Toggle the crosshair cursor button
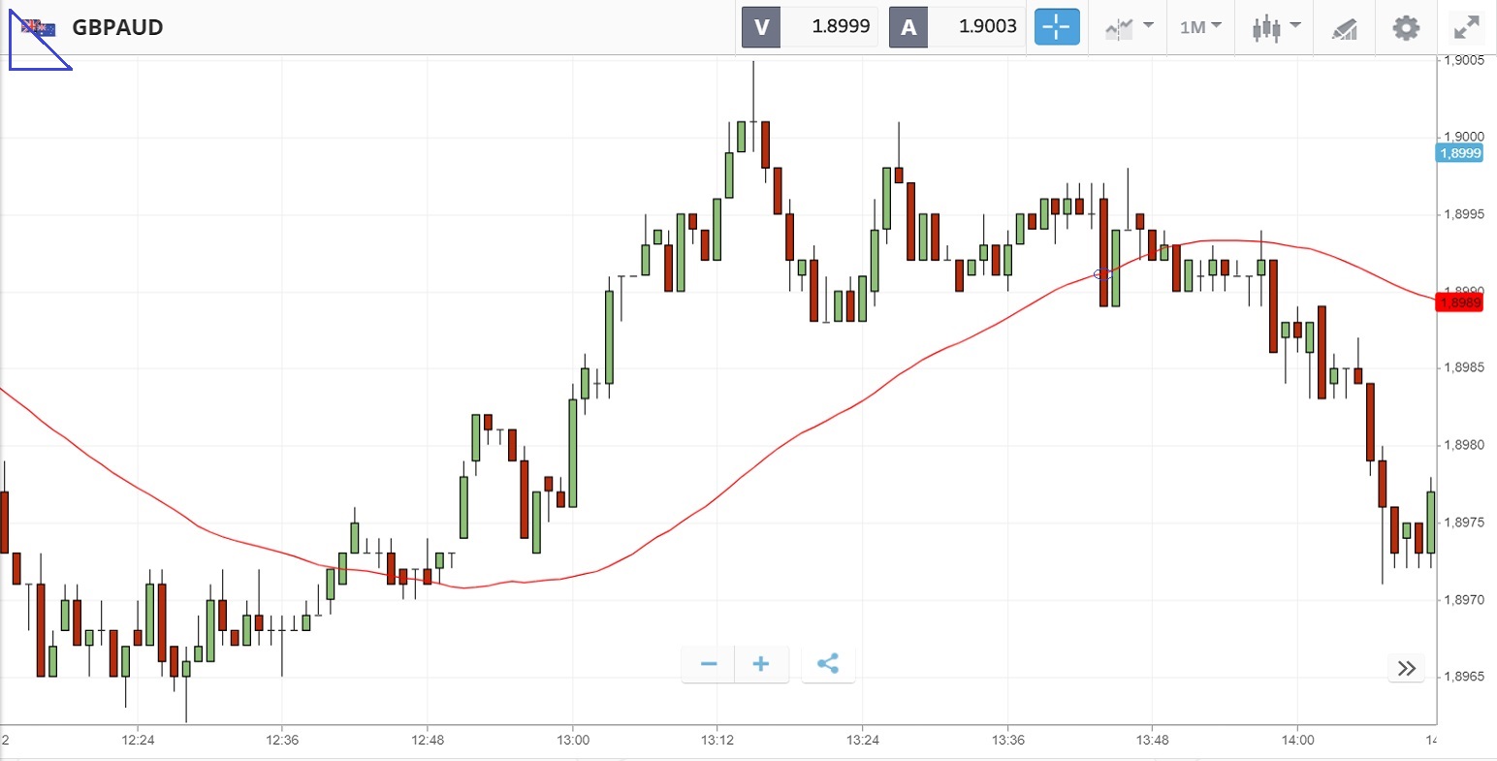The width and height of the screenshot is (1497, 761). [x=1056, y=27]
